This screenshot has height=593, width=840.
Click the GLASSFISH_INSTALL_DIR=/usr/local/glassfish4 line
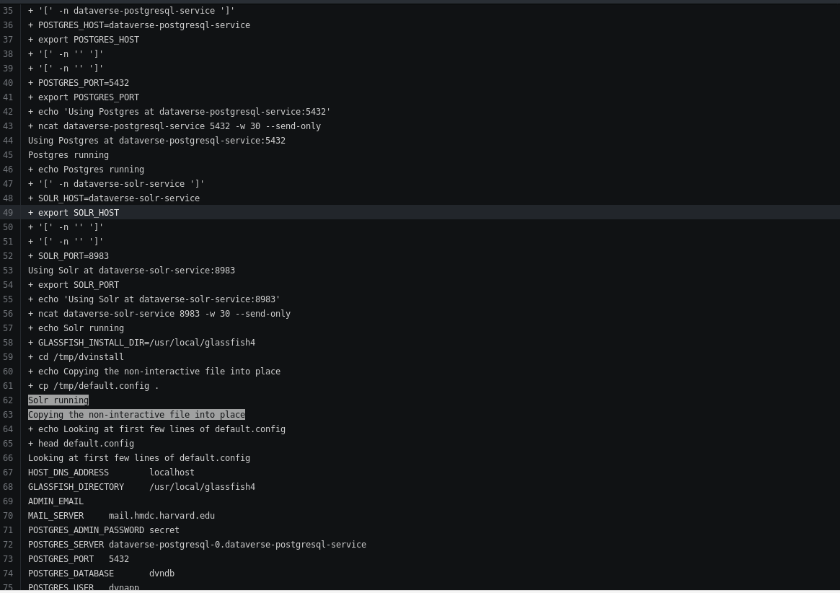coord(142,343)
